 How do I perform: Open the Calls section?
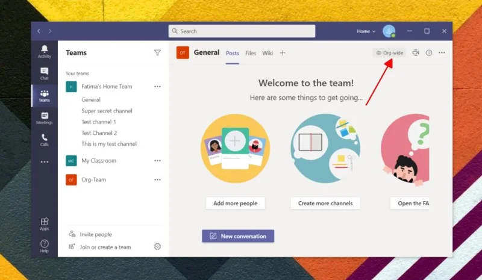click(x=44, y=140)
